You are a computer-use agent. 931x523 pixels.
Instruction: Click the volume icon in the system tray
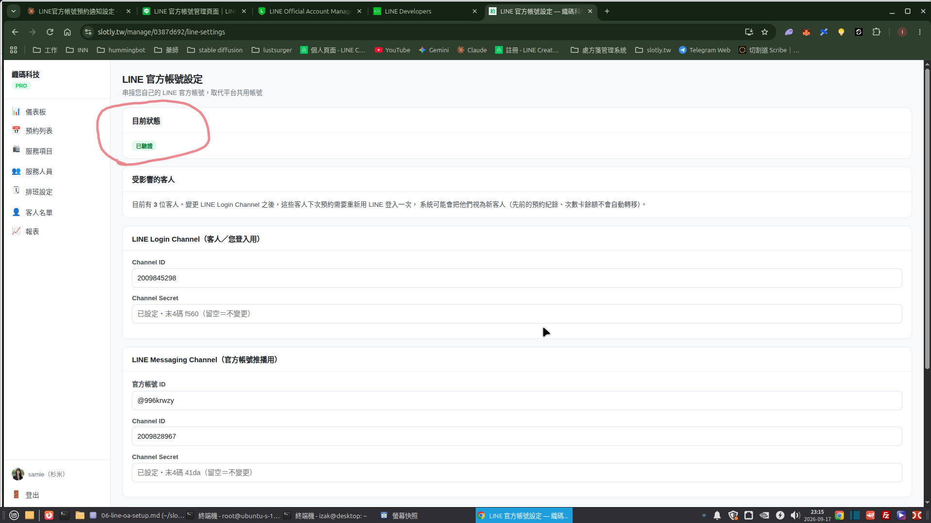click(x=795, y=515)
